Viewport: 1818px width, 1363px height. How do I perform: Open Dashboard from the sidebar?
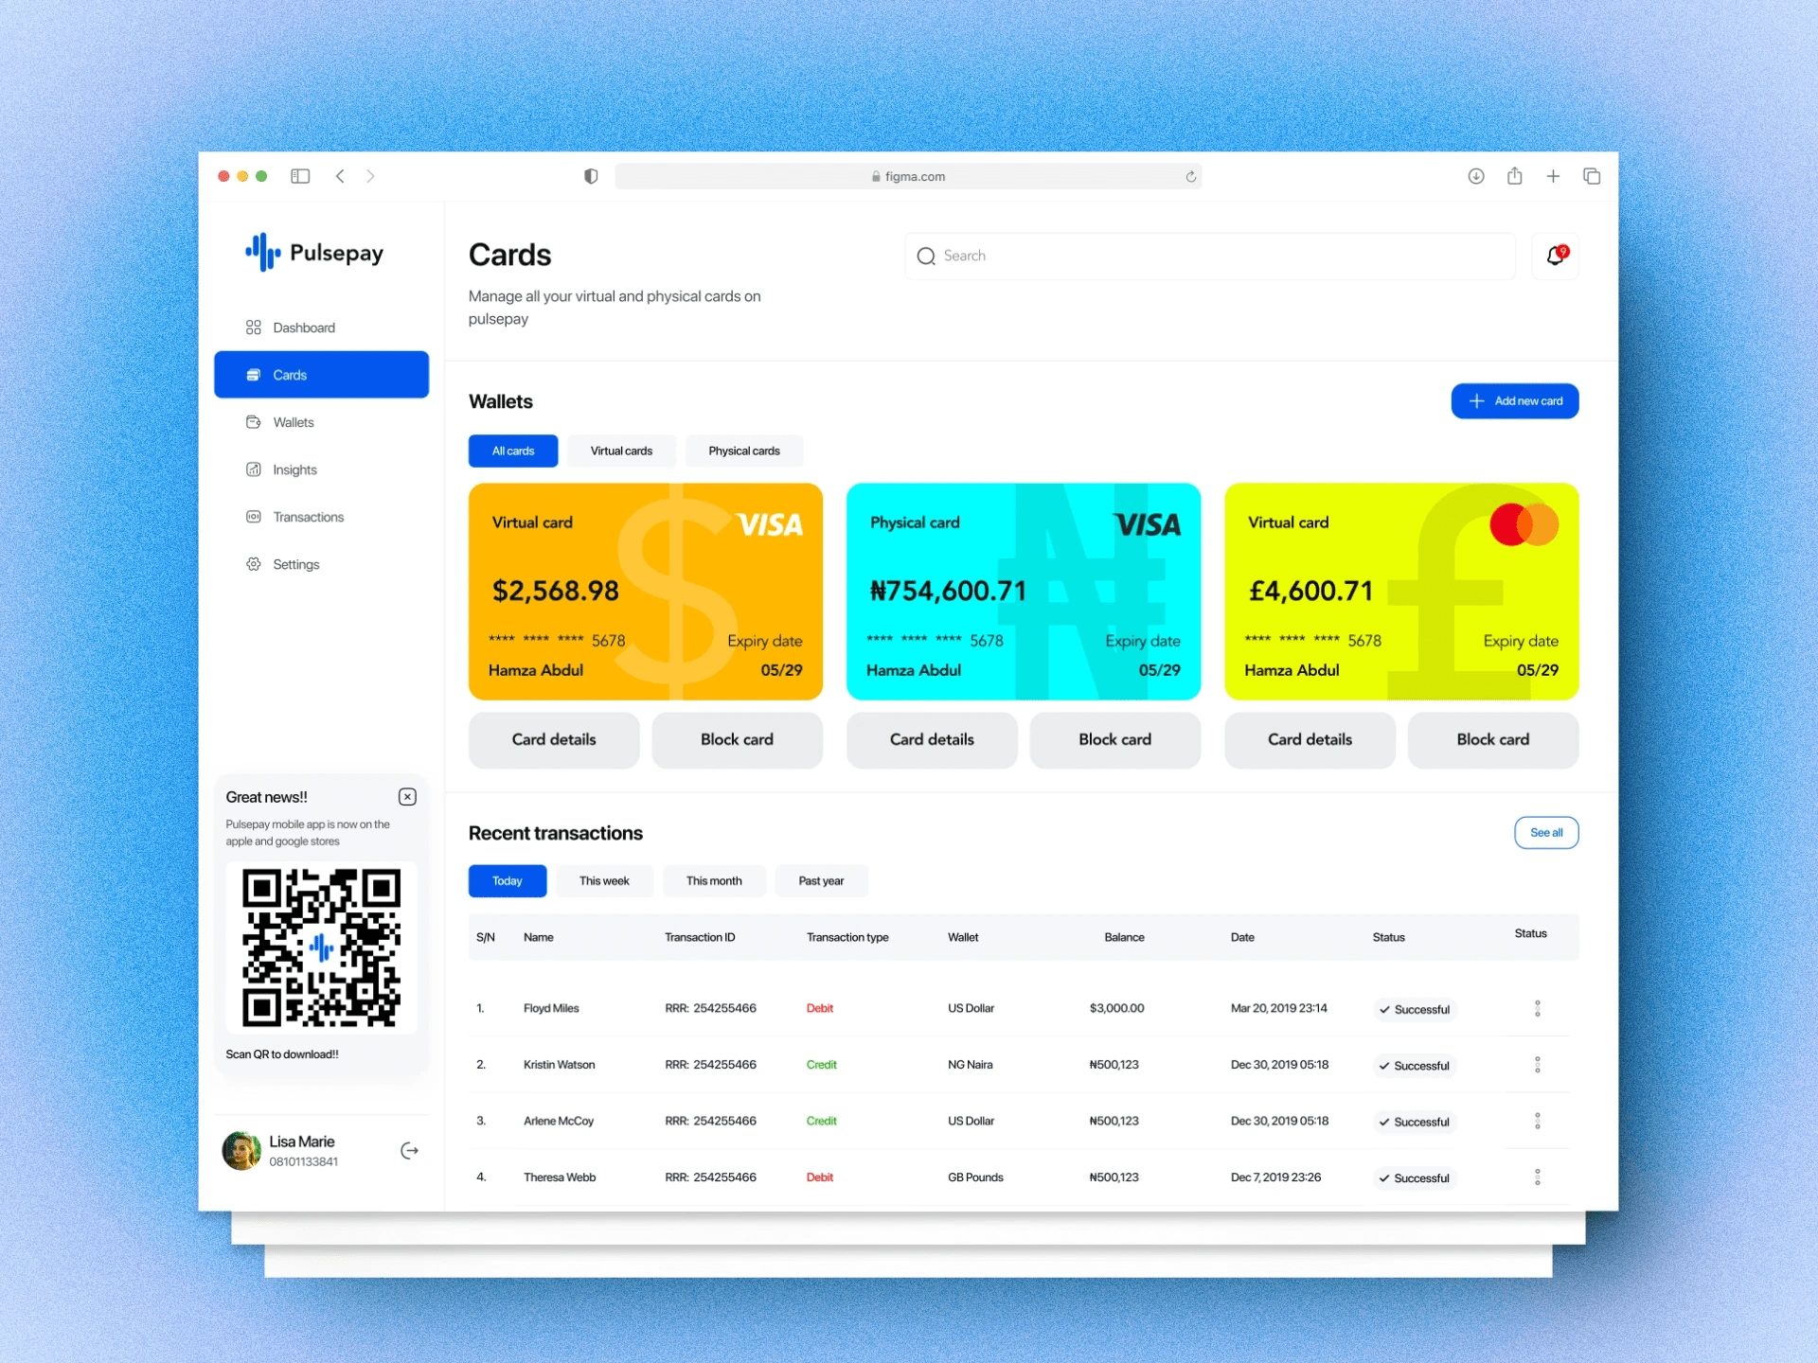coord(321,327)
